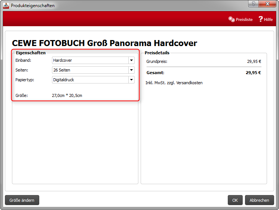This screenshot has width=279, height=210.
Task: Click the Hardcover combo box field
Action: (93, 60)
